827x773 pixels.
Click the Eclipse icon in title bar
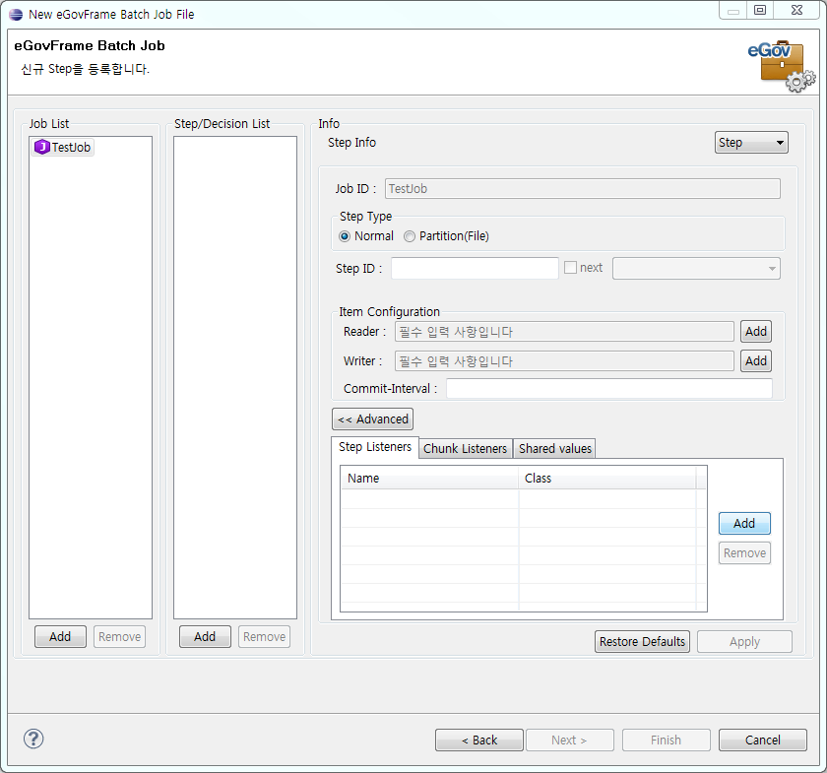[x=16, y=14]
